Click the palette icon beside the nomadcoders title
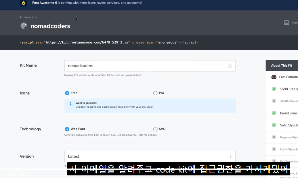Screen dimensions: 298x178 coord(24,26)
